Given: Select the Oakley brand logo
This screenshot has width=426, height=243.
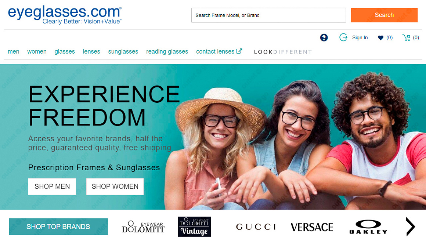Looking at the screenshot, I should (x=368, y=227).
